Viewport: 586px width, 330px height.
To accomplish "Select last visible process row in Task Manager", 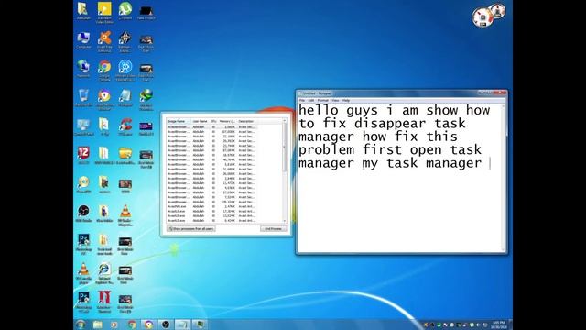I will pyautogui.click(x=212, y=220).
